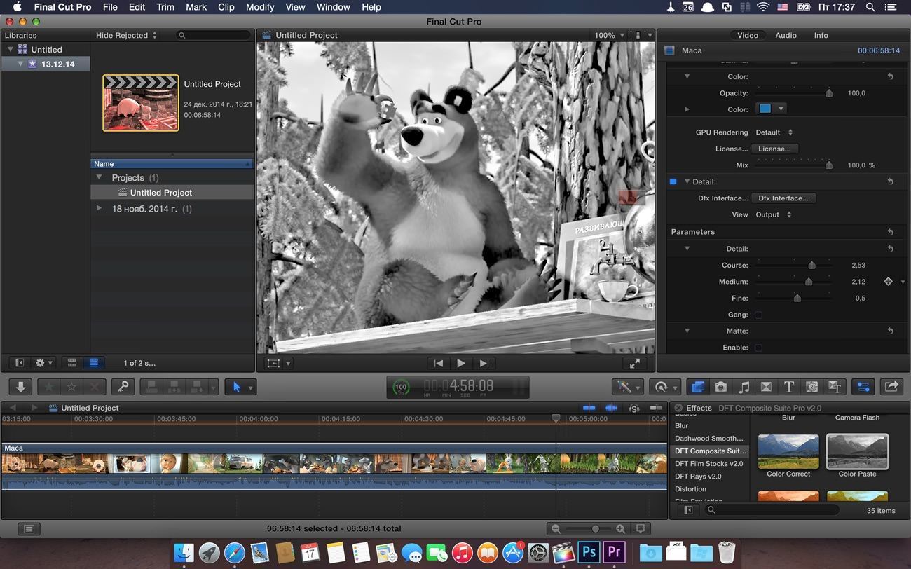Screen dimensions: 911x569
Task: Open the Hide Rejected filter dropdown
Action: 126,35
